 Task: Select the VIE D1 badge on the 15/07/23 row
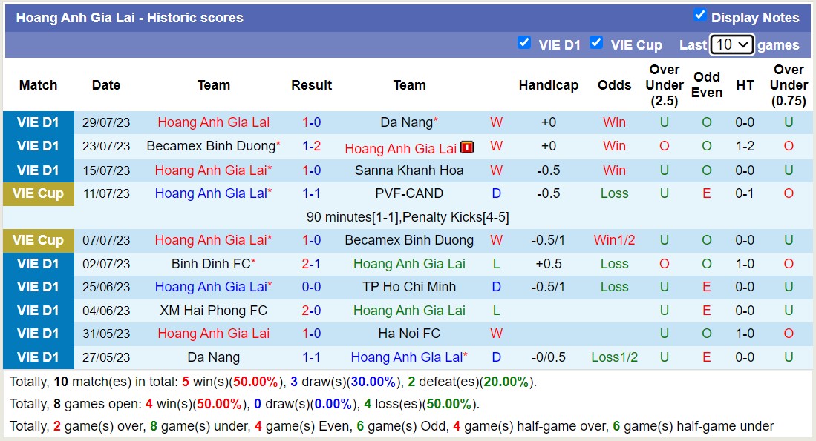[38, 170]
